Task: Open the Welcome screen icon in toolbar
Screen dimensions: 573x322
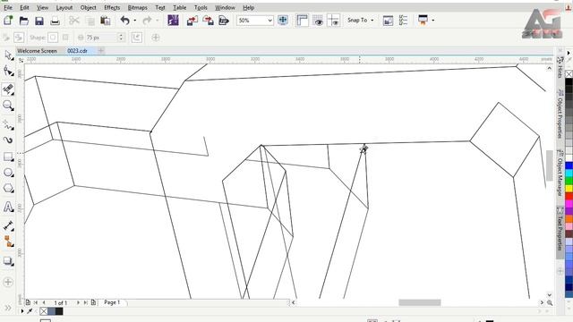Action: (388, 21)
